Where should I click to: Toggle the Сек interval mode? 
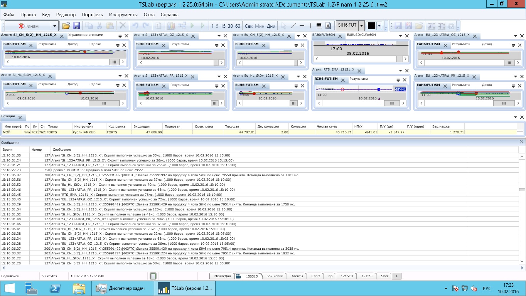(249, 26)
